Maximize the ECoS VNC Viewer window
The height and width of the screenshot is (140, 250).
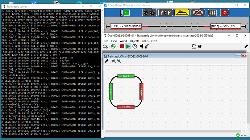237,5
